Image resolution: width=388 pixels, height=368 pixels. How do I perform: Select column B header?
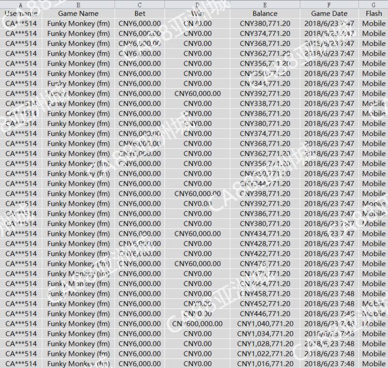[78, 4]
